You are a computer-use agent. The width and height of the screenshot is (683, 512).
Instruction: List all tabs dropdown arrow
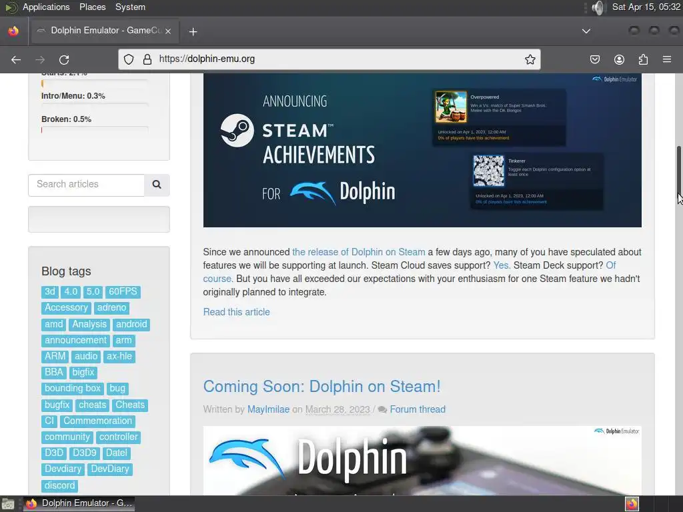point(586,31)
